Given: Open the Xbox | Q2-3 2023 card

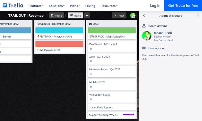Looking at the screenshot, I should pyautogui.click(x=112, y=59).
